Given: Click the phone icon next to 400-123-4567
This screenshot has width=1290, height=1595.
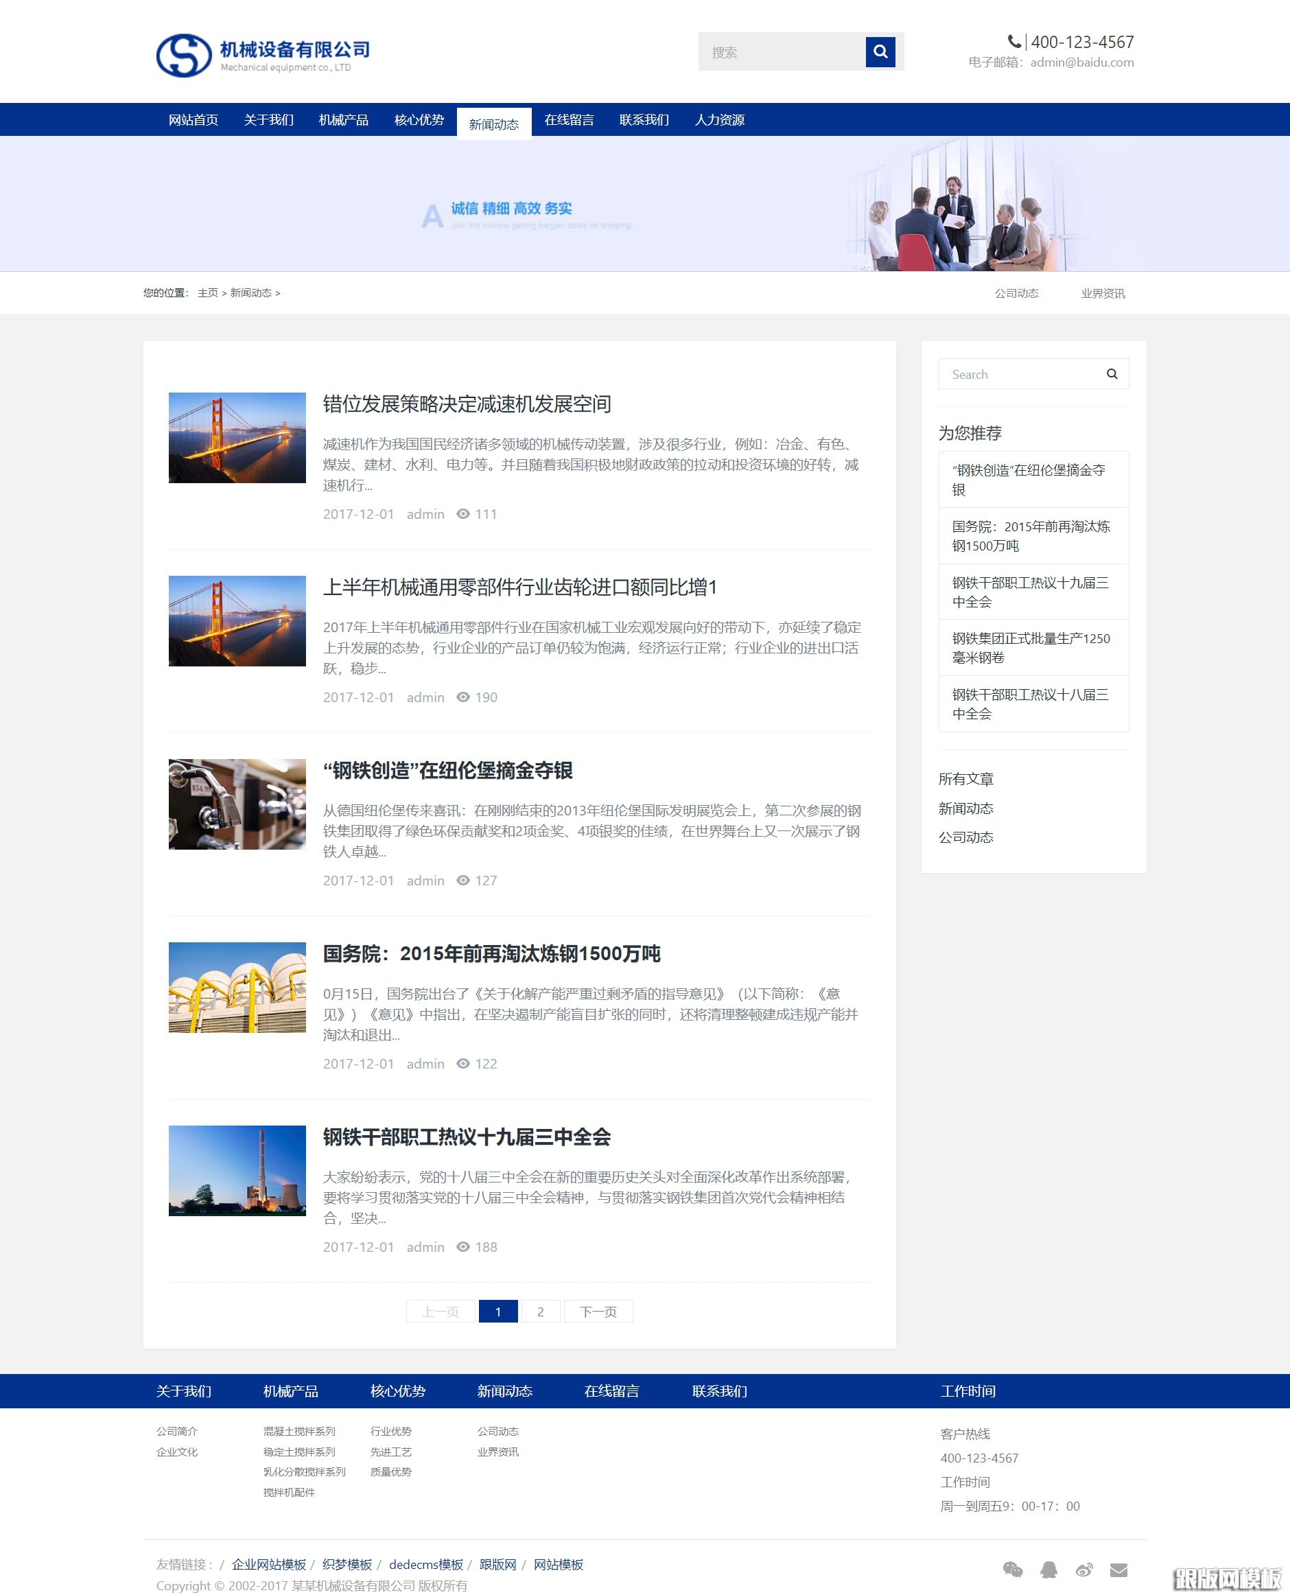Looking at the screenshot, I should click(x=1014, y=42).
